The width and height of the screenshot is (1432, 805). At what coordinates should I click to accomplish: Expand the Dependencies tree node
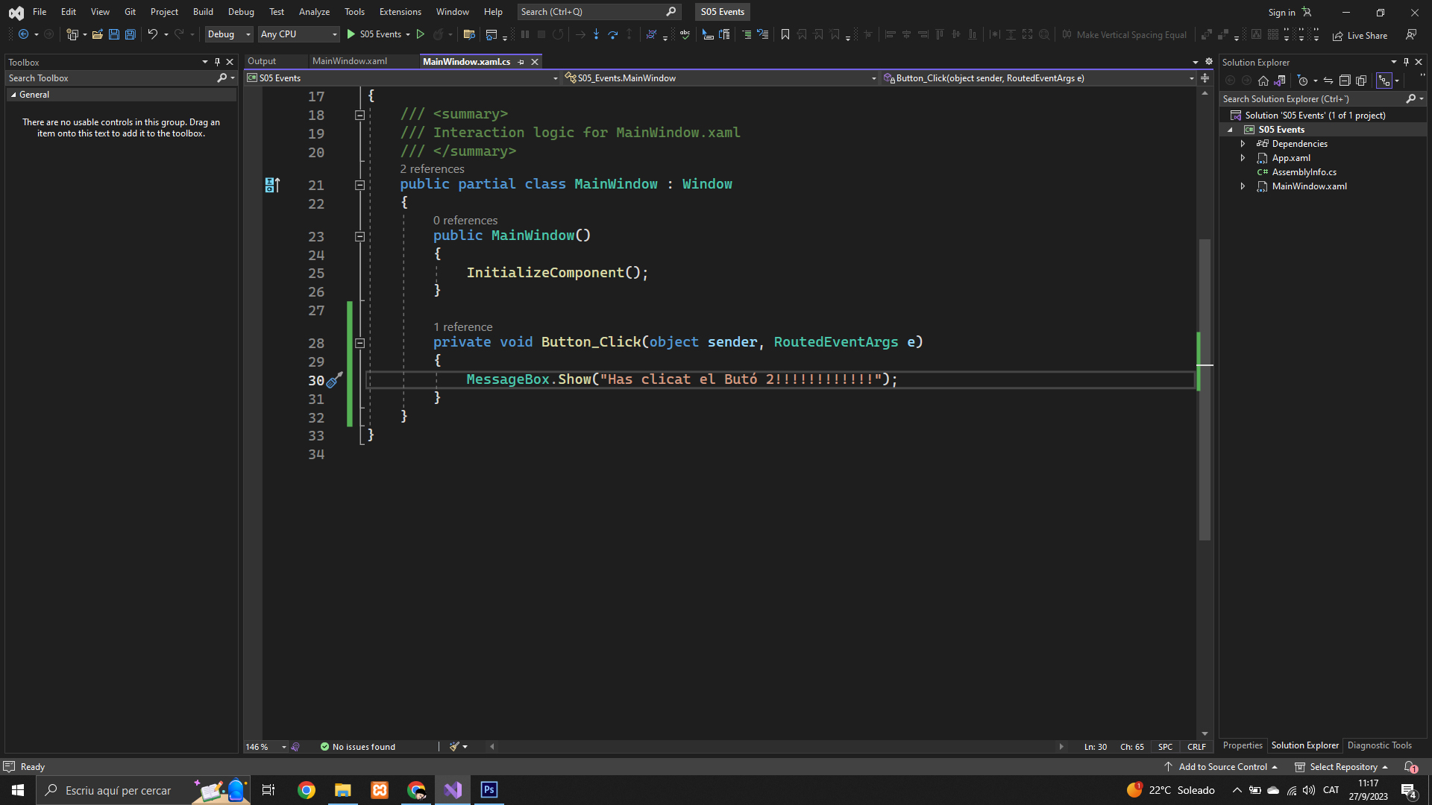pyautogui.click(x=1243, y=144)
